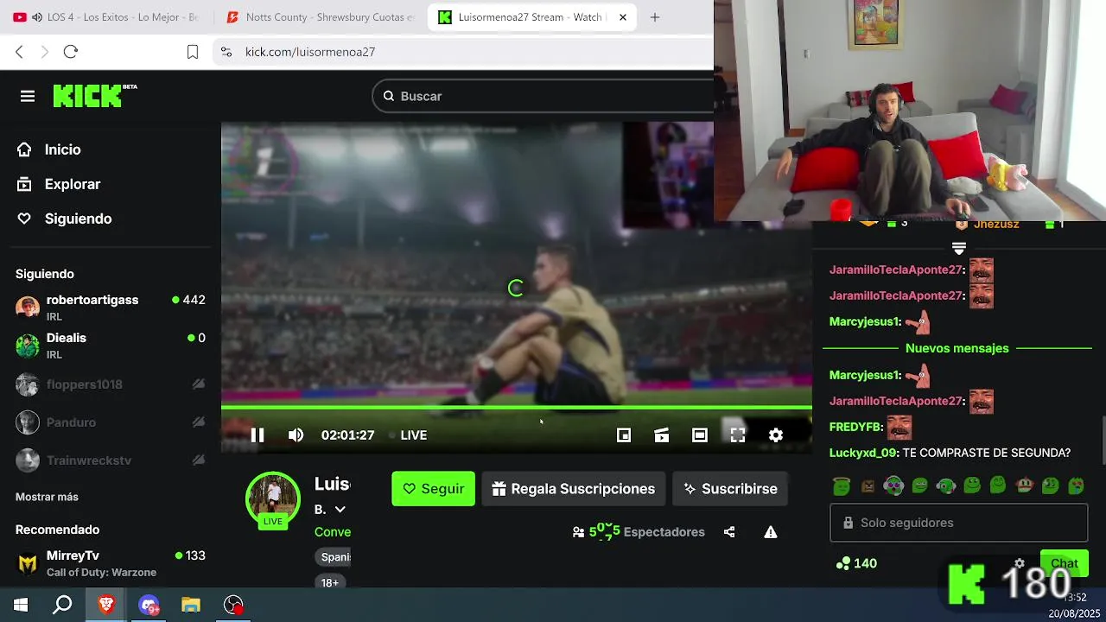Select the third purple headphone emote
Viewport: 1106px width, 622px height.
(x=893, y=486)
